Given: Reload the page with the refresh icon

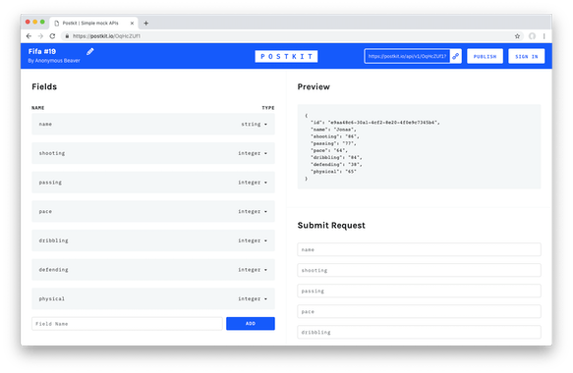Looking at the screenshot, I should tap(52, 36).
